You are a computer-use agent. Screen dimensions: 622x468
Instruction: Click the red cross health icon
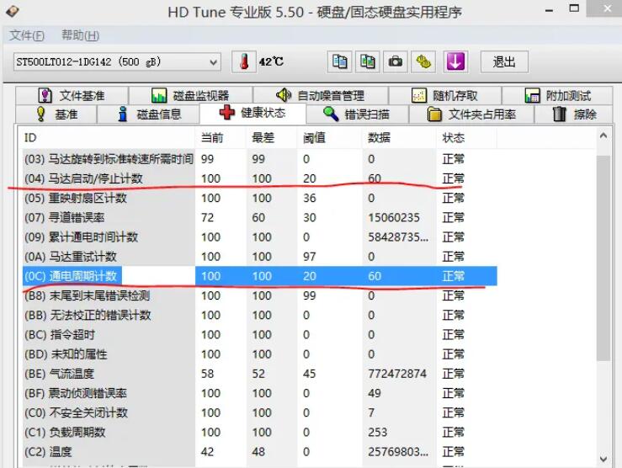coord(227,112)
